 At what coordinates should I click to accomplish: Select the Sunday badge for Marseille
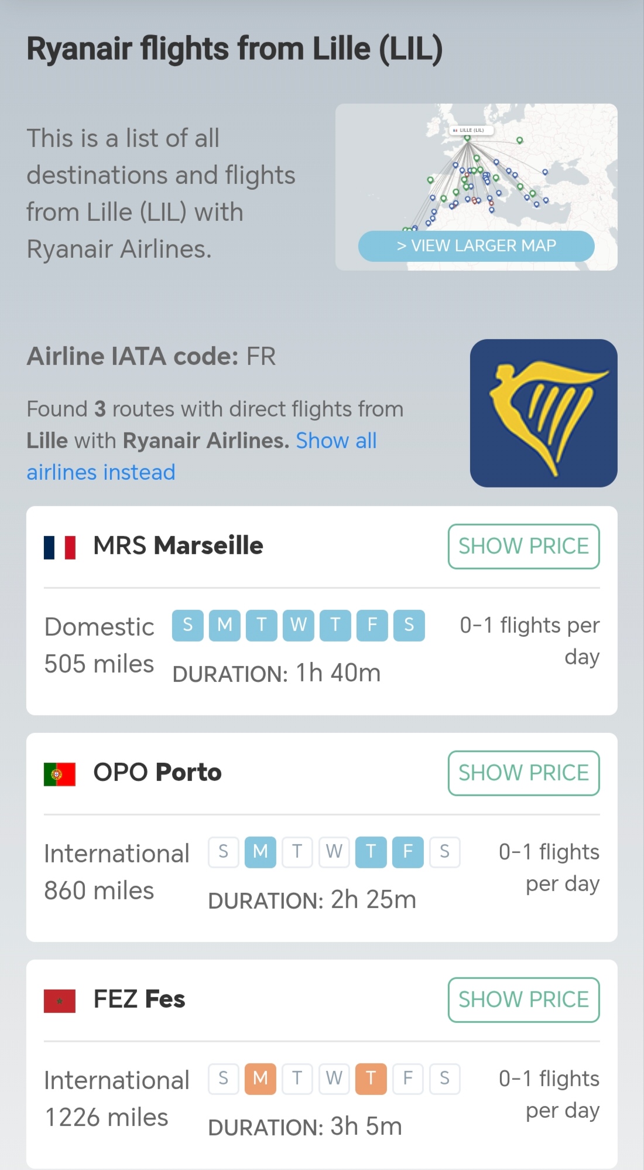(x=188, y=625)
